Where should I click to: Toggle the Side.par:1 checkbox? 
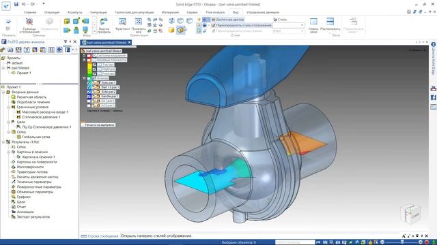pyautogui.click(x=89, y=83)
